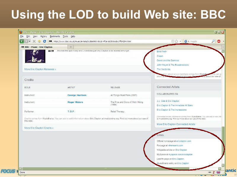
Task: Click the red Adblock Plus toolbar icon
Action: (x=219, y=41)
